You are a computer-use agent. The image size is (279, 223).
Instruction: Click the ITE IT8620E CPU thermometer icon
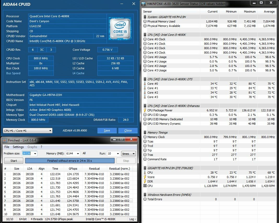click(x=145, y=173)
